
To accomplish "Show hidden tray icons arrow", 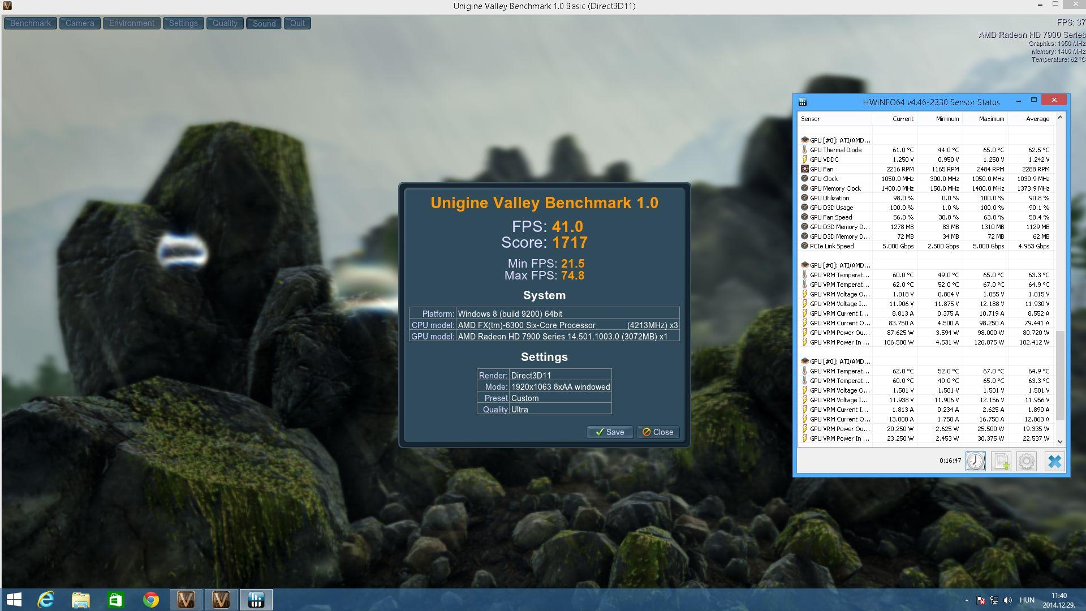I will (x=967, y=600).
